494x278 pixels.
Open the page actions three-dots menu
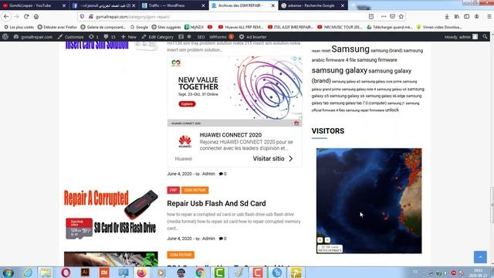(384, 16)
